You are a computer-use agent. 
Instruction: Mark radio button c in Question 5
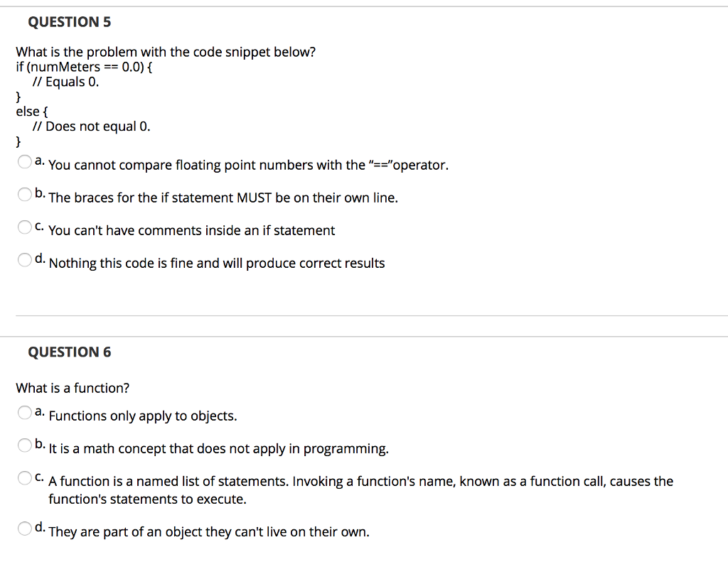coord(25,227)
